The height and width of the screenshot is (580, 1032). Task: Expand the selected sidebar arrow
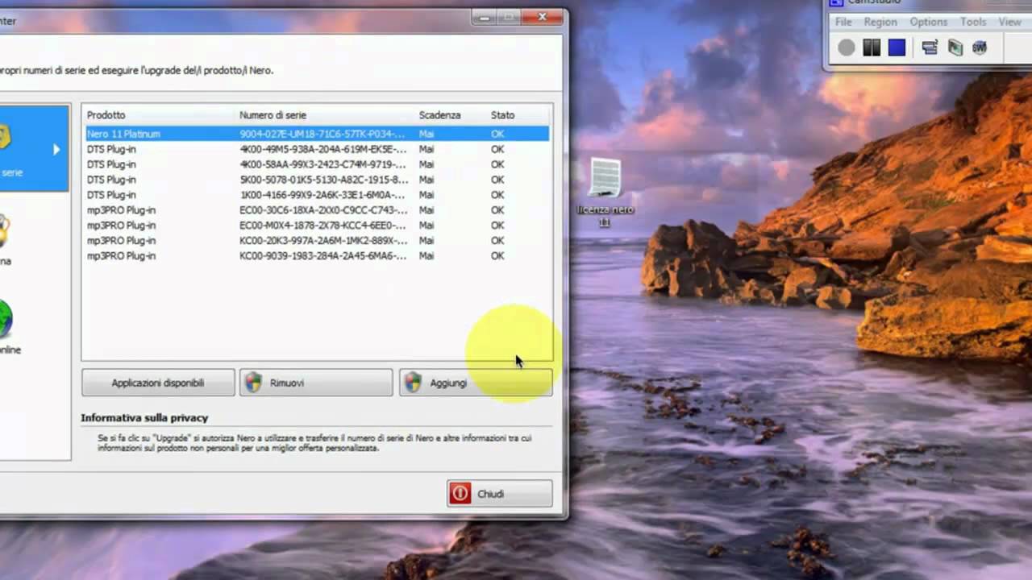[56, 149]
